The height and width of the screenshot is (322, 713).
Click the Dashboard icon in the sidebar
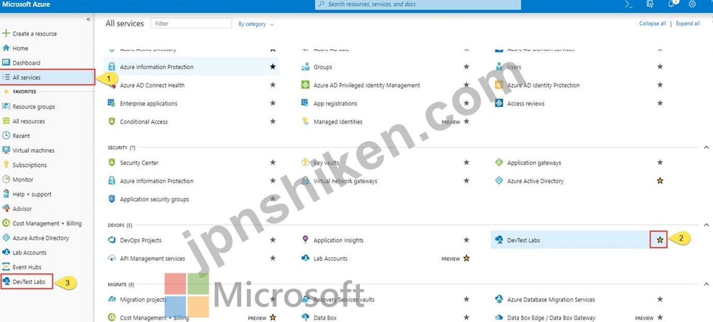point(6,62)
